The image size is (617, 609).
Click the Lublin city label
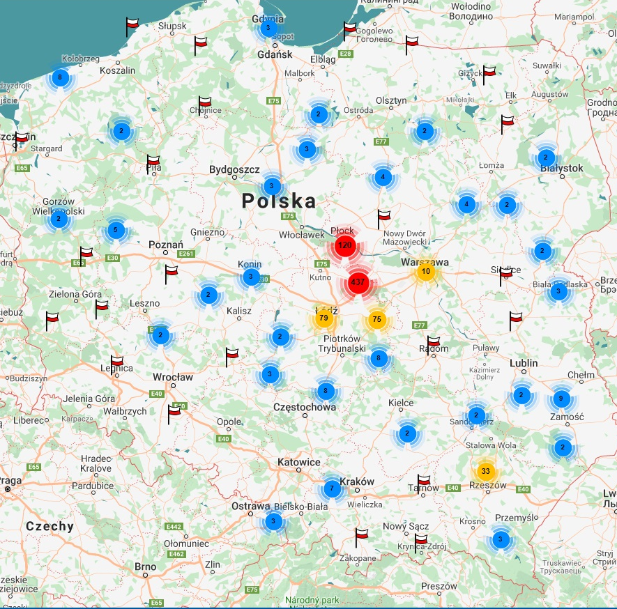click(x=524, y=363)
